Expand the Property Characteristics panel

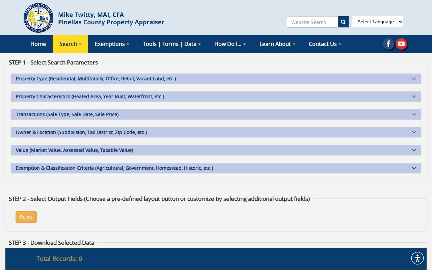(216, 97)
